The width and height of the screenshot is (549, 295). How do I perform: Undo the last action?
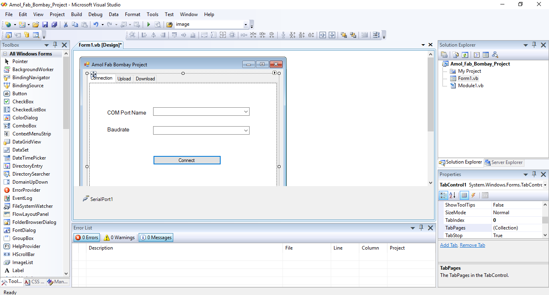96,25
